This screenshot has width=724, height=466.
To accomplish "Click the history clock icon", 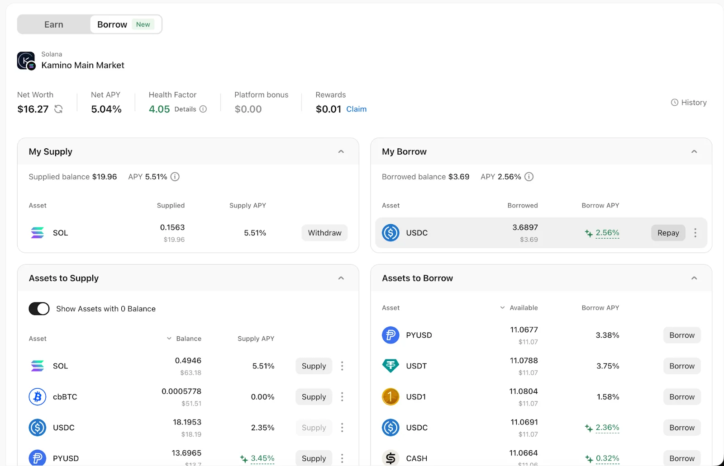I will coord(675,103).
